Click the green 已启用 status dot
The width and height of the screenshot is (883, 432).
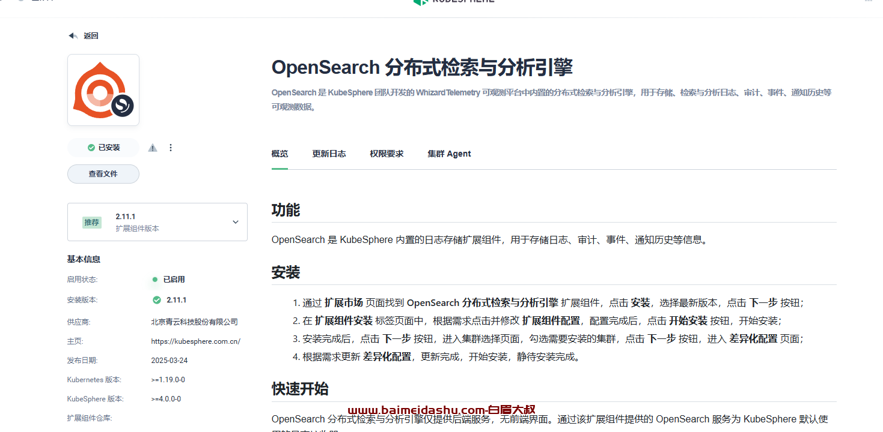pyautogui.click(x=155, y=280)
